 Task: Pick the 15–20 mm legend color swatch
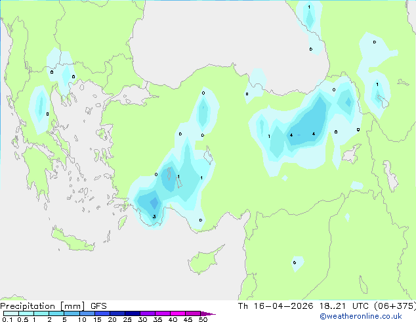point(102,313)
